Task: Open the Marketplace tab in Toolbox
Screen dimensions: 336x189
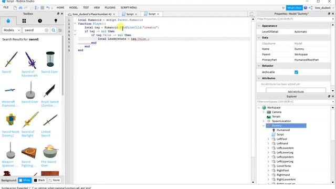Action: pyautogui.click(x=8, y=21)
